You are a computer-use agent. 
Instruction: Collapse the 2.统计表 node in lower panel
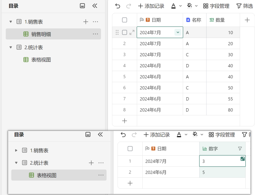[x=16, y=163]
